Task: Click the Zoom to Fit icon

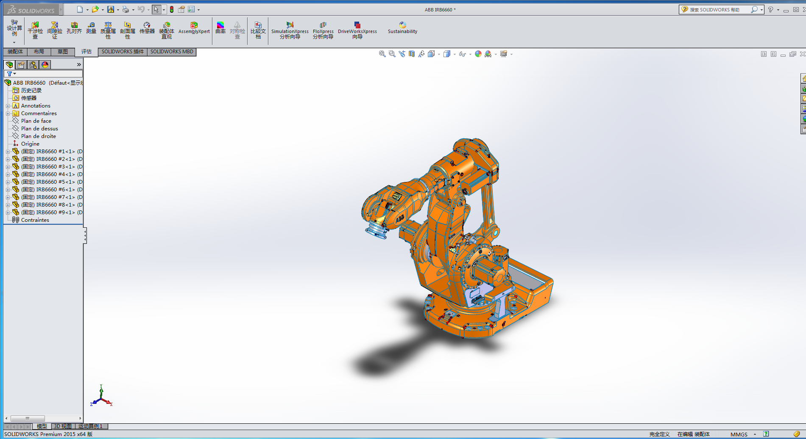Action: (x=382, y=54)
